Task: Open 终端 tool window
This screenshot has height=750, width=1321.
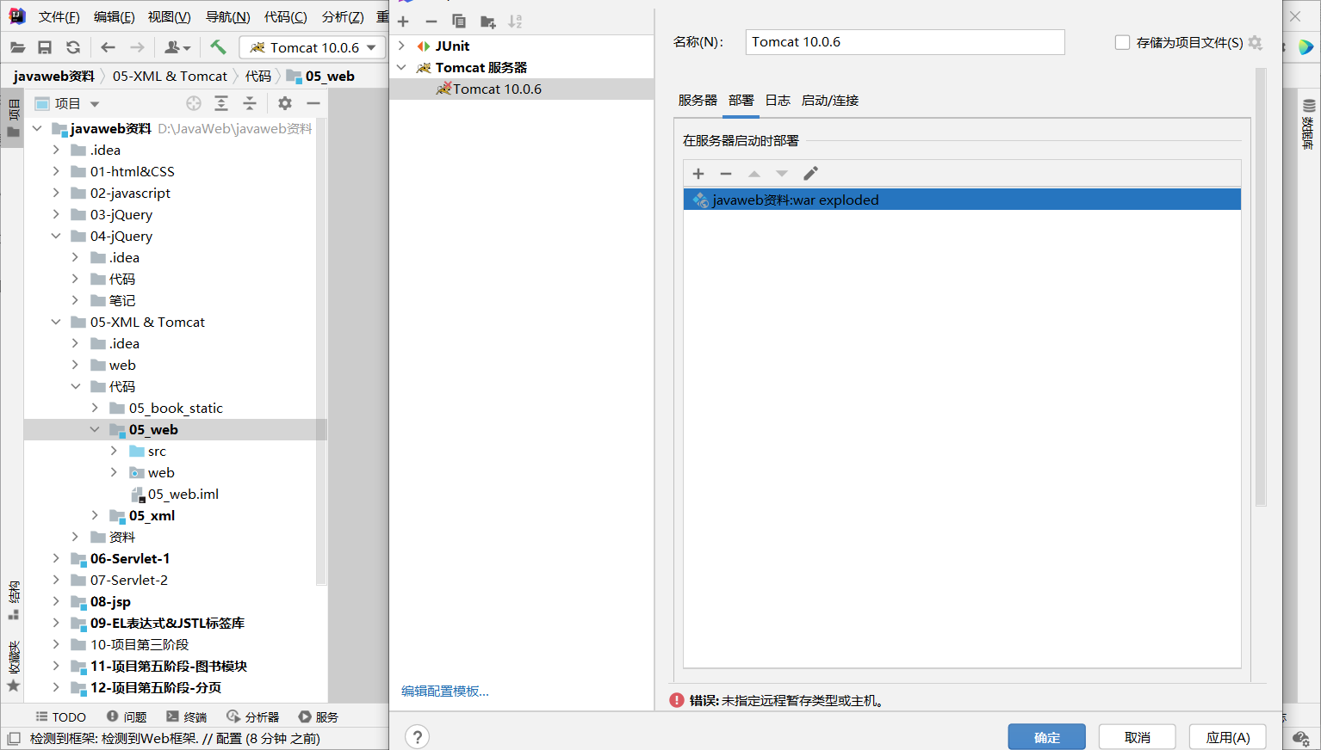Action: pos(187,716)
